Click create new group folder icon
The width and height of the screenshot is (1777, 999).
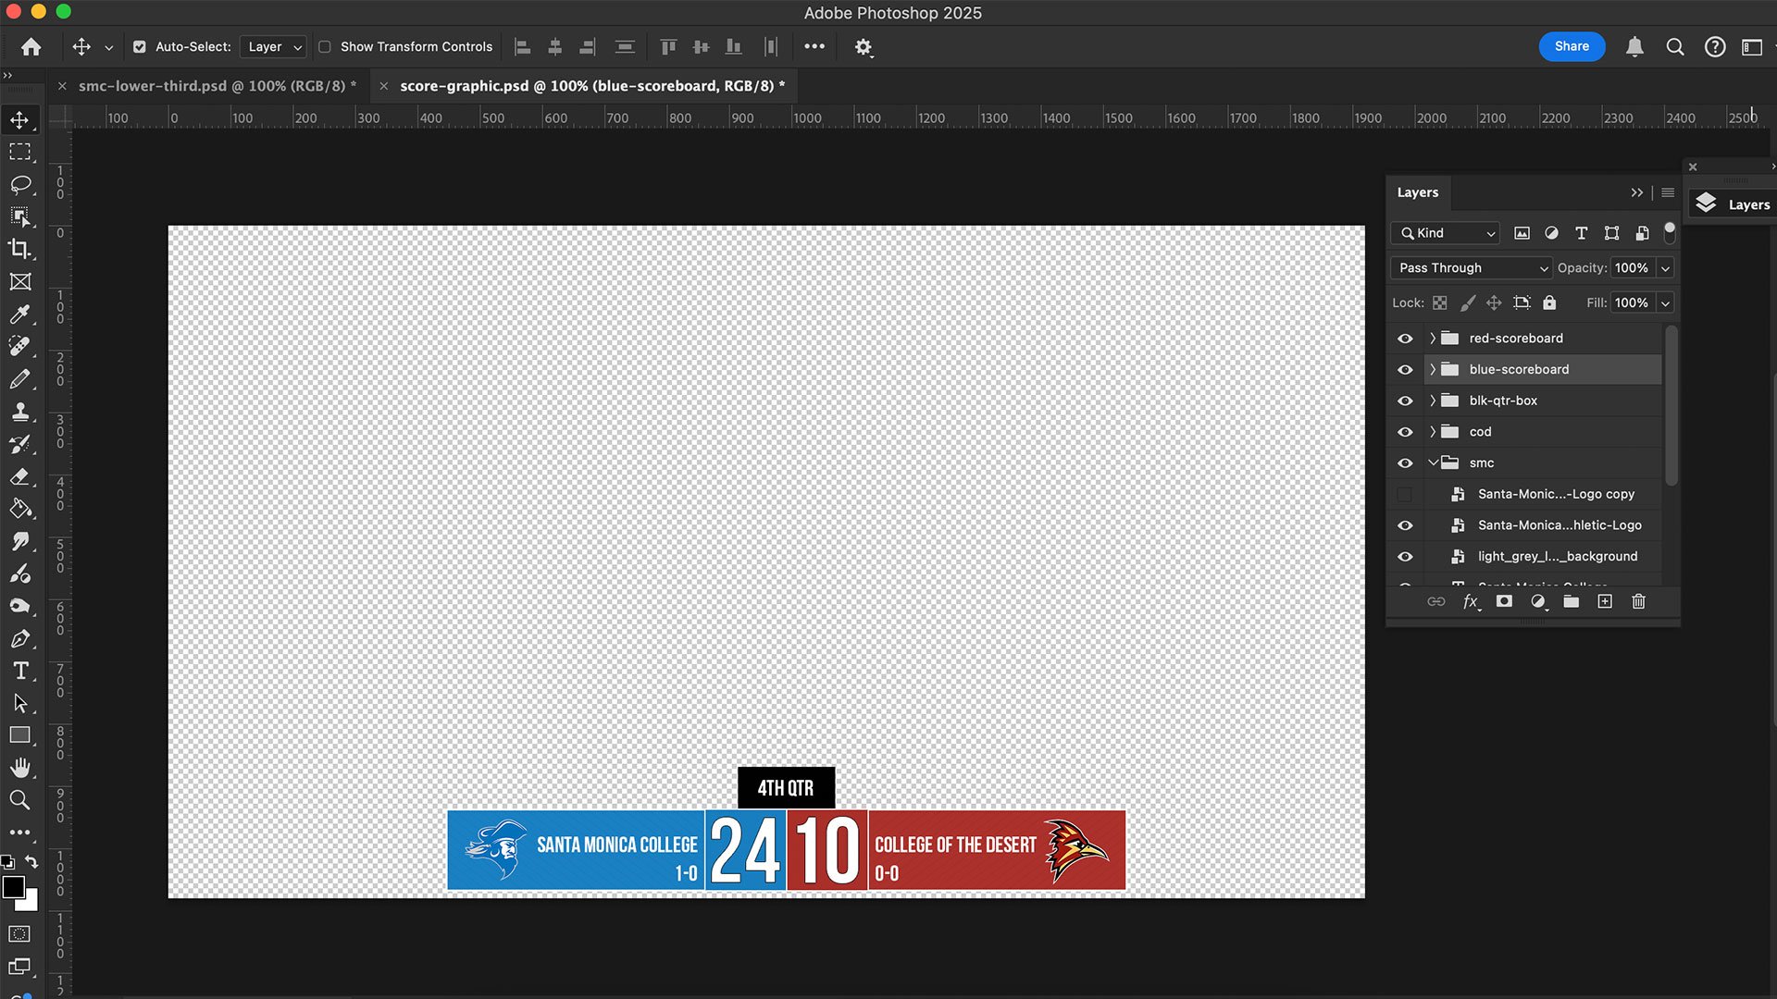1571,601
